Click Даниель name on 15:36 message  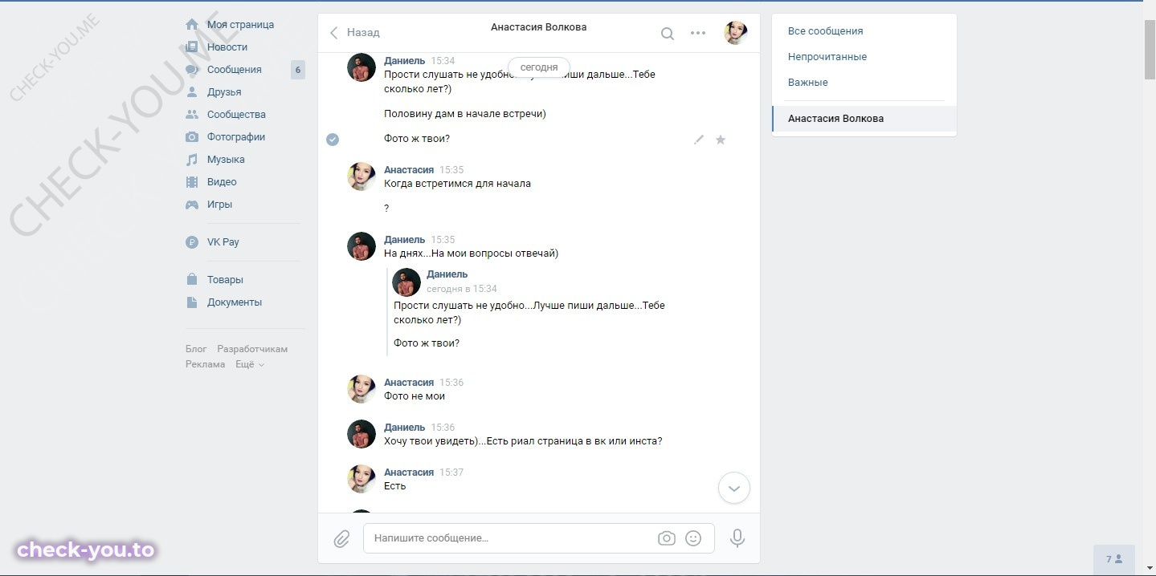point(404,428)
